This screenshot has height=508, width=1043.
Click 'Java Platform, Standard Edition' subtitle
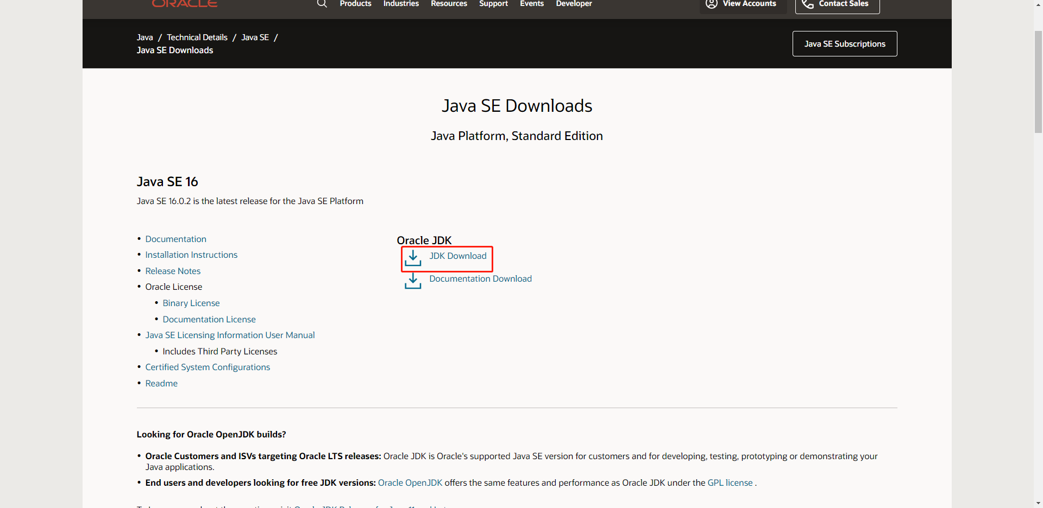pyautogui.click(x=517, y=136)
